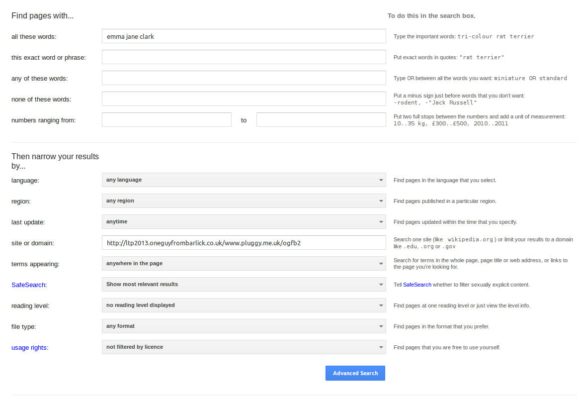Screen dimensions: 577x401
Task: Click the 'all these words' input field
Action: coord(244,36)
